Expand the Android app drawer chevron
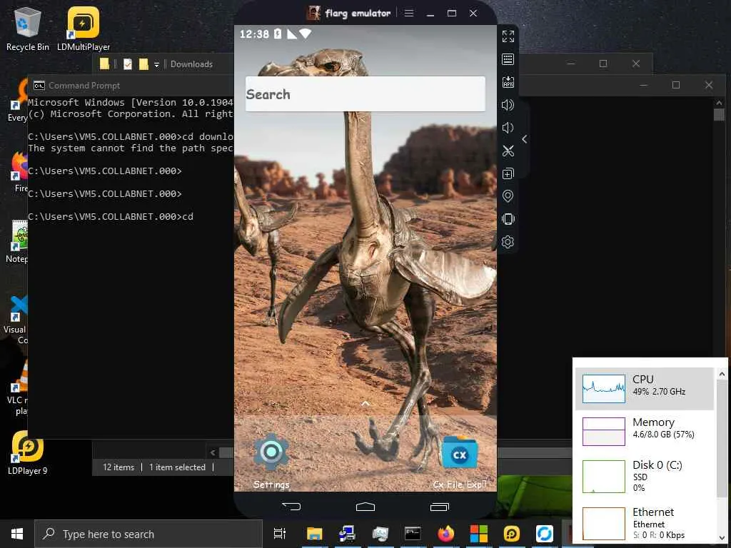The image size is (731, 548). [365, 404]
